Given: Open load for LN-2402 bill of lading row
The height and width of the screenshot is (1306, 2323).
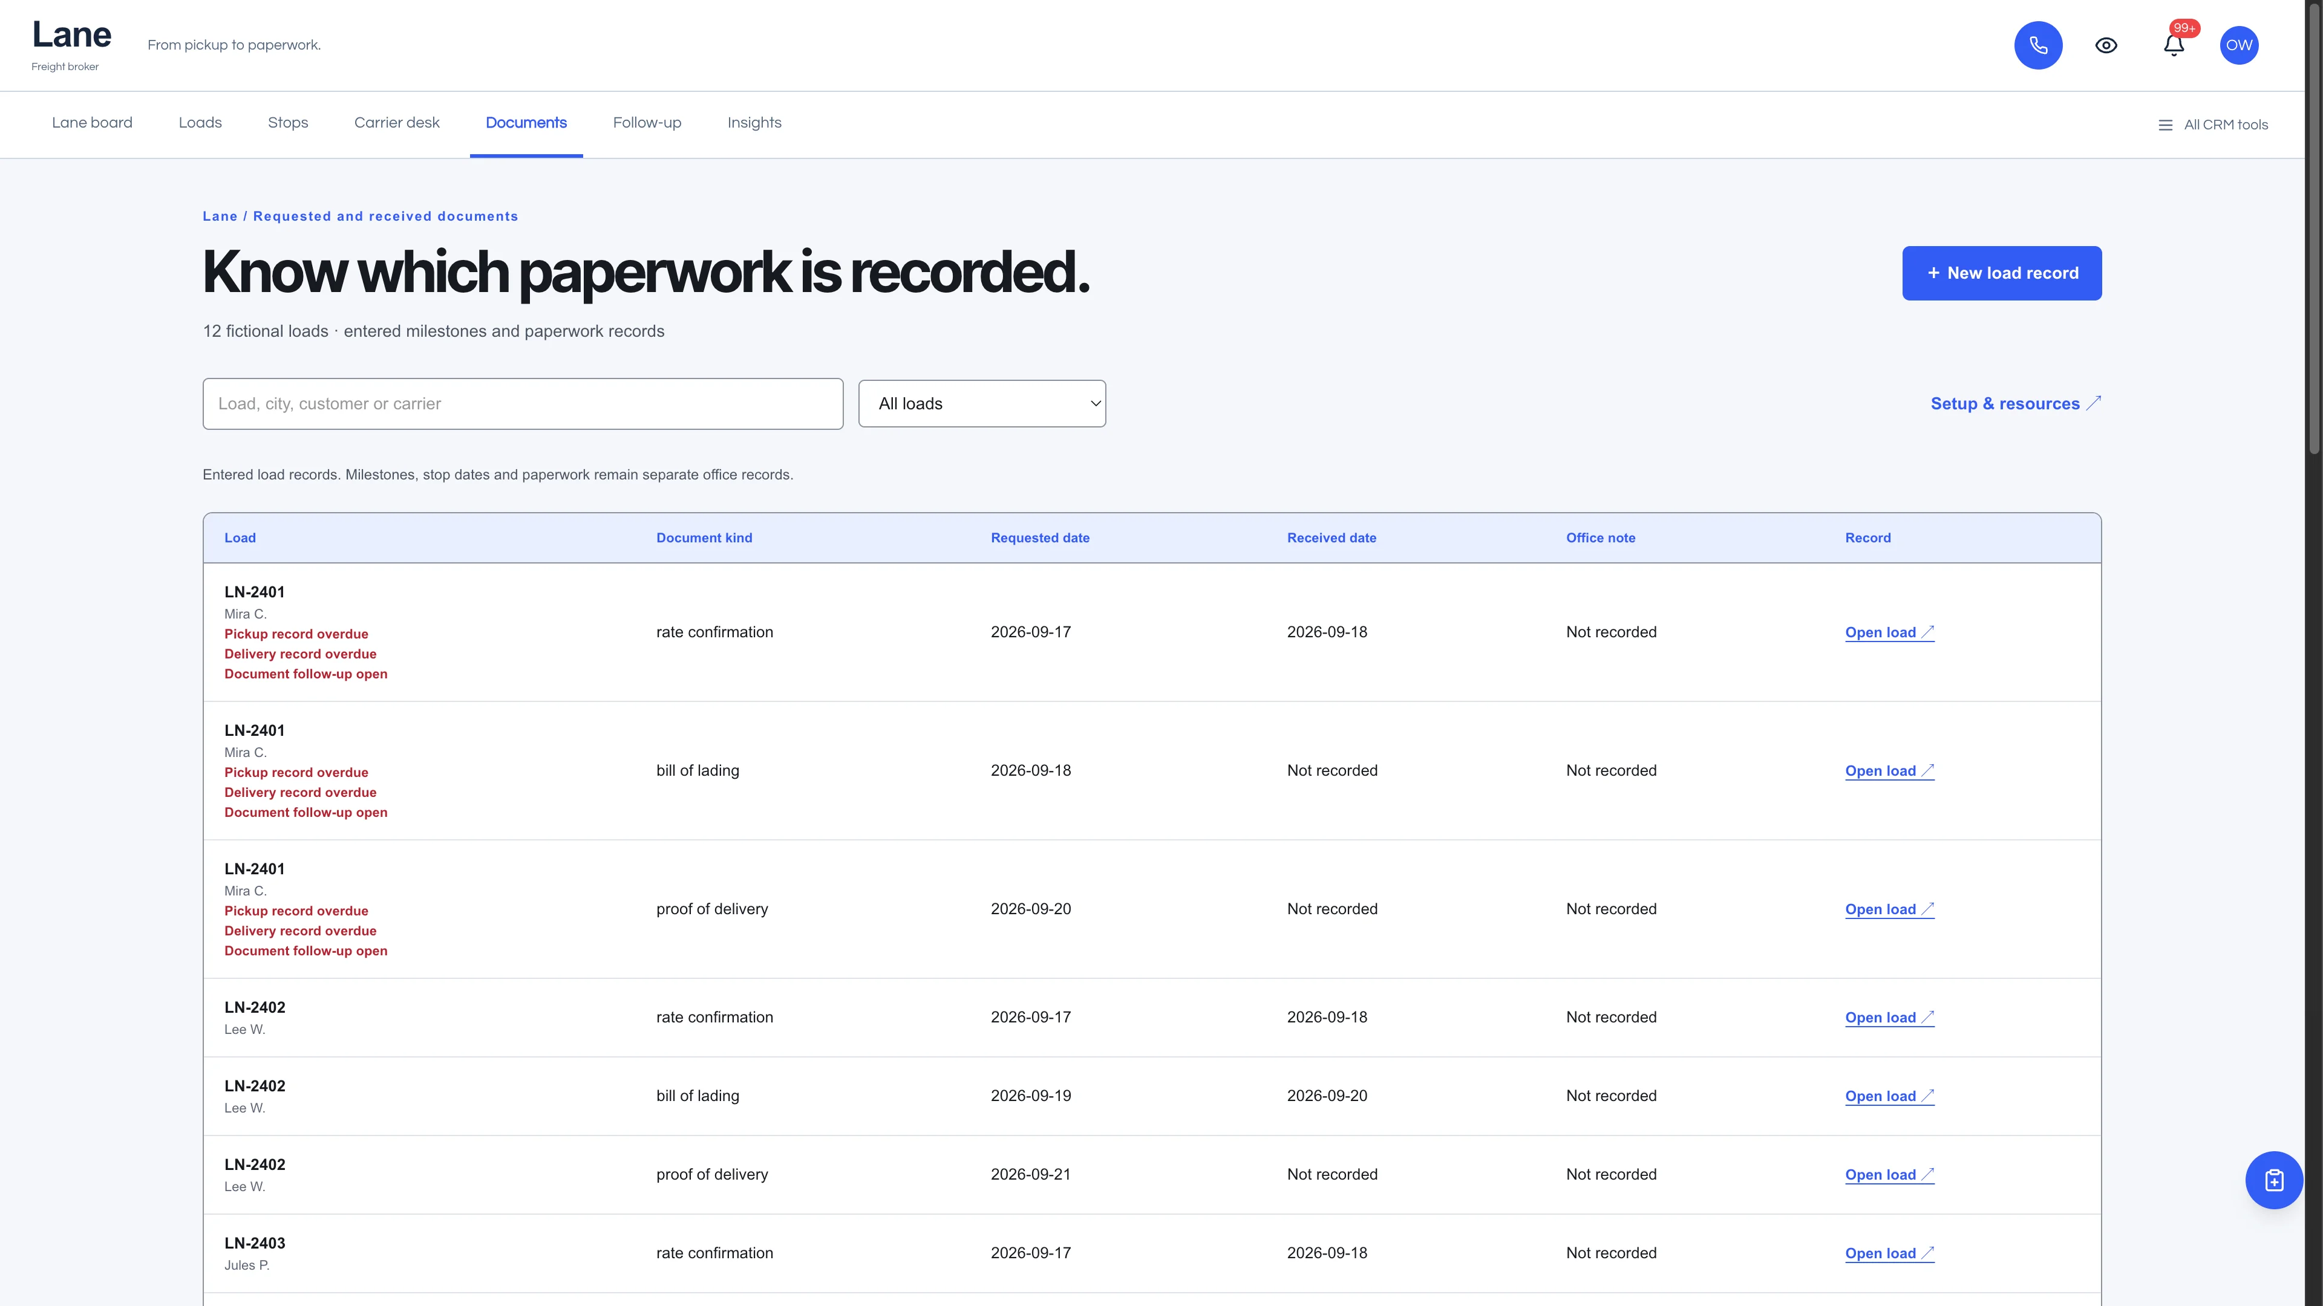Looking at the screenshot, I should click(1889, 1096).
